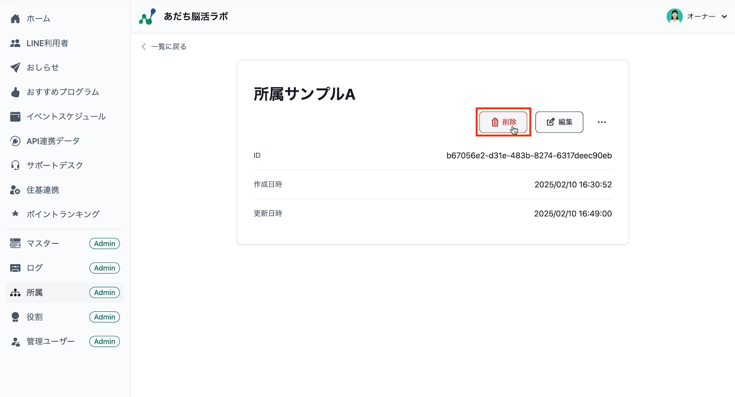Navigate to API連携データ

(65, 141)
